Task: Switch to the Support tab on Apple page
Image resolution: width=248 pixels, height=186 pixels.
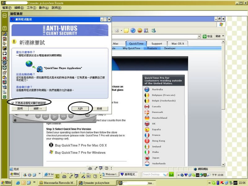Action: (157, 43)
